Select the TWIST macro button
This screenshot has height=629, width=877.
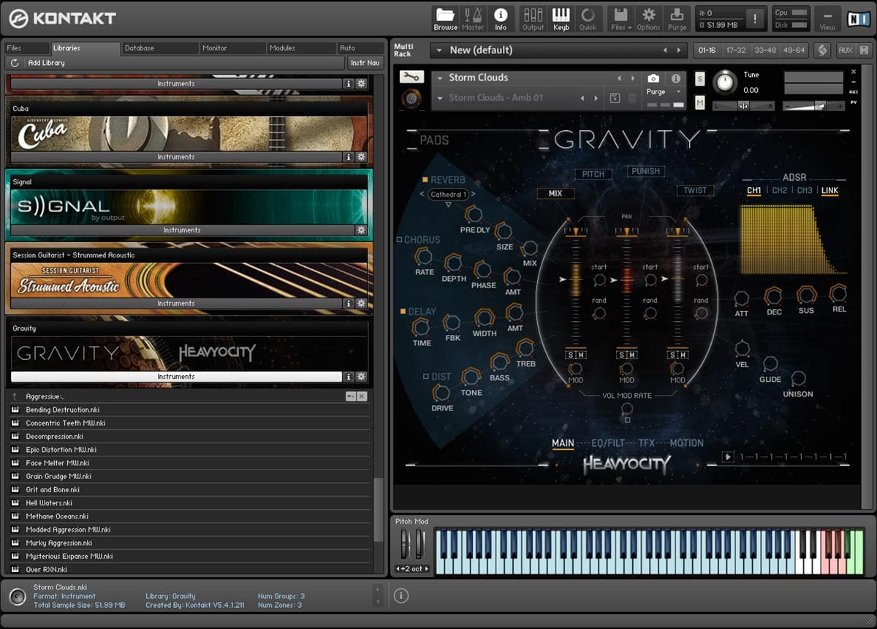pyautogui.click(x=695, y=191)
